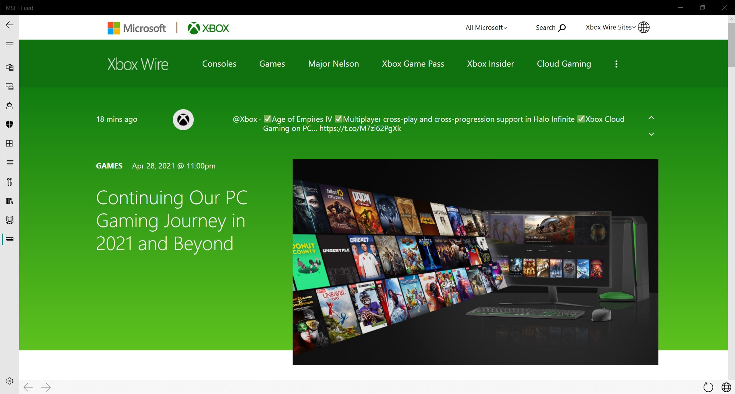Click the Xbox avatar in tweet ticker
Screen dimensions: 735x394
pyautogui.click(x=183, y=120)
